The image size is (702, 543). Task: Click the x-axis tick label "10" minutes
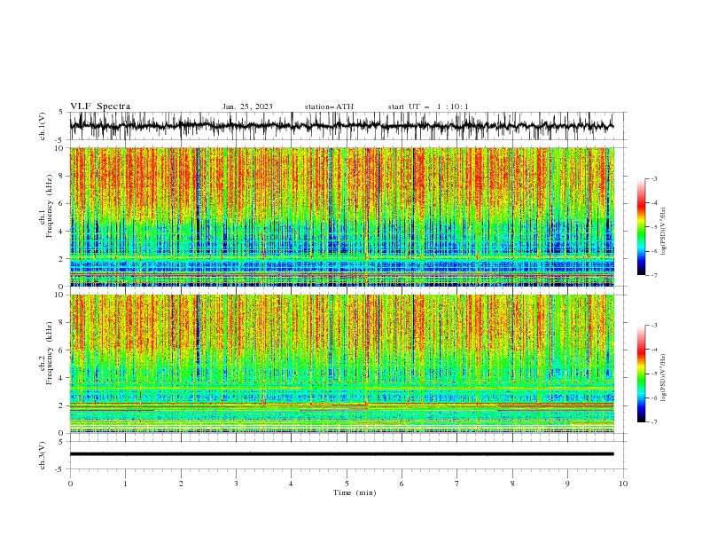623,484
